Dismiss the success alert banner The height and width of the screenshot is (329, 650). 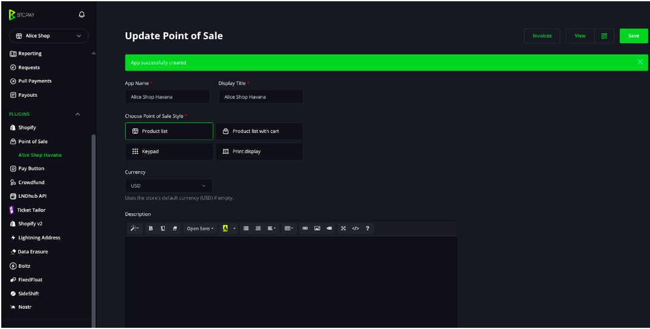pyautogui.click(x=640, y=62)
